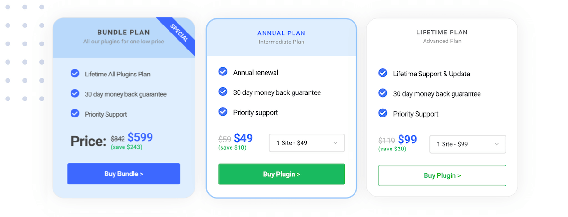The height and width of the screenshot is (217, 568).
Task: Click checkmark beside Lifetime plan money back guarantee
Action: [x=383, y=93]
